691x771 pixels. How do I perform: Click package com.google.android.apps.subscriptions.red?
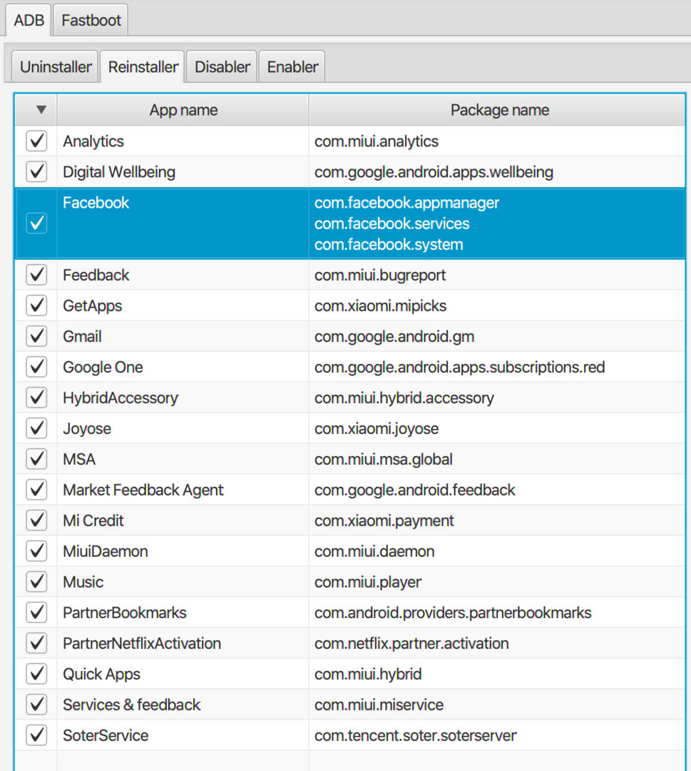(459, 368)
